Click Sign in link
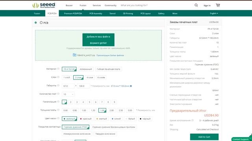 [207, 5]
